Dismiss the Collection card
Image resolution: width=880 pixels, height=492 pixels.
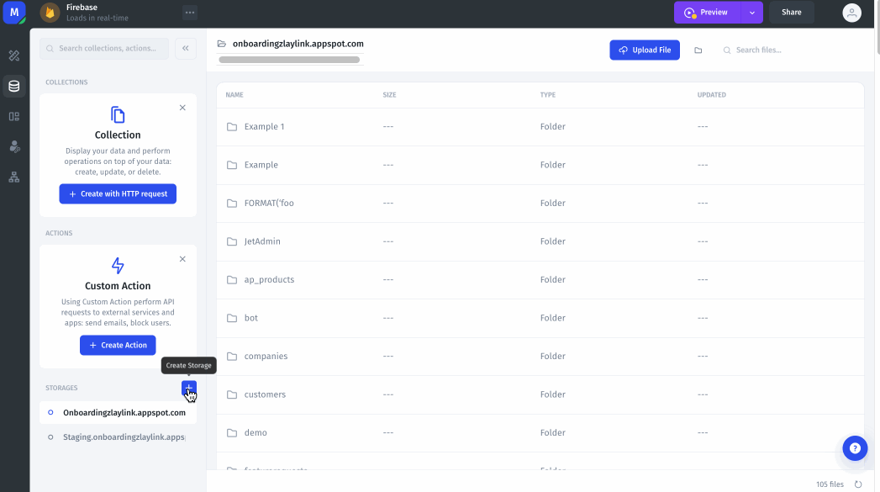182,108
